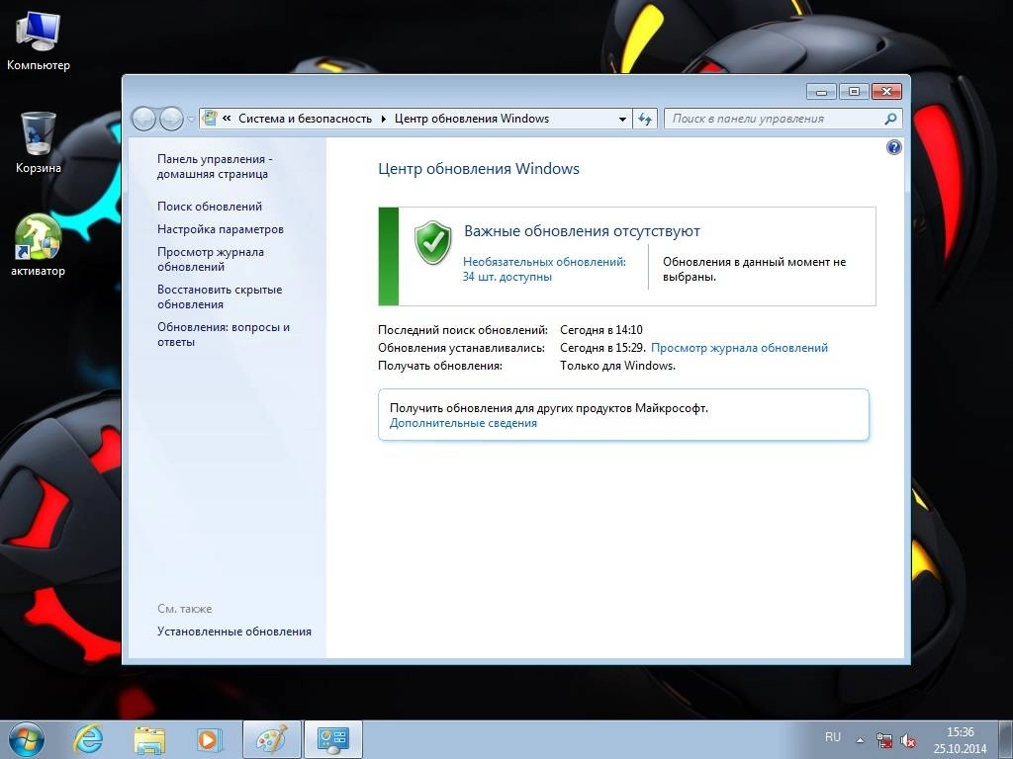Click the RU language indicator

(x=833, y=737)
